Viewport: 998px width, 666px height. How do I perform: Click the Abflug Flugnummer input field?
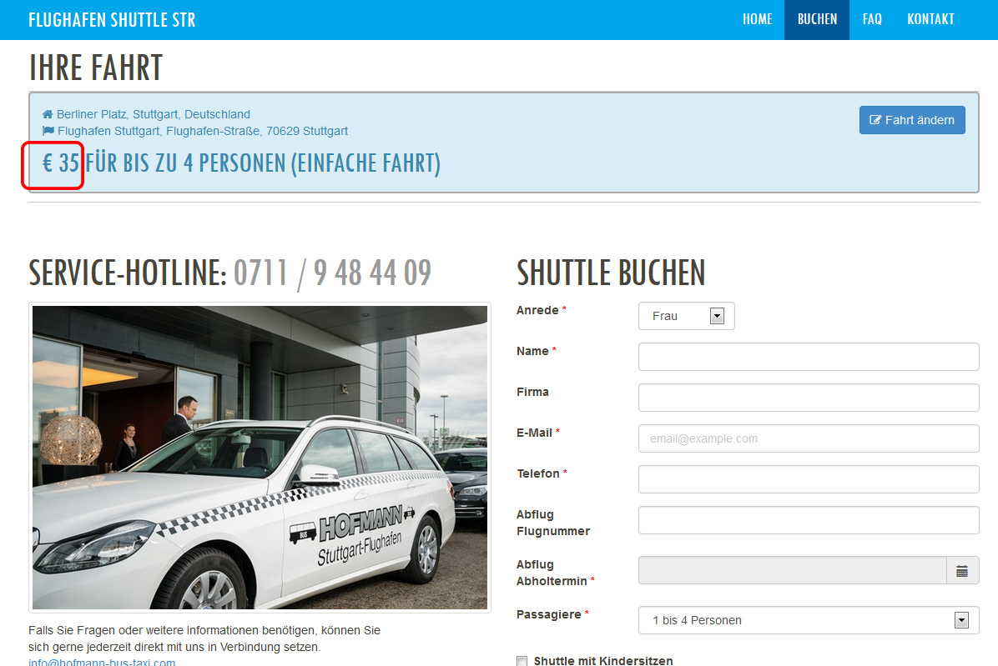809,520
